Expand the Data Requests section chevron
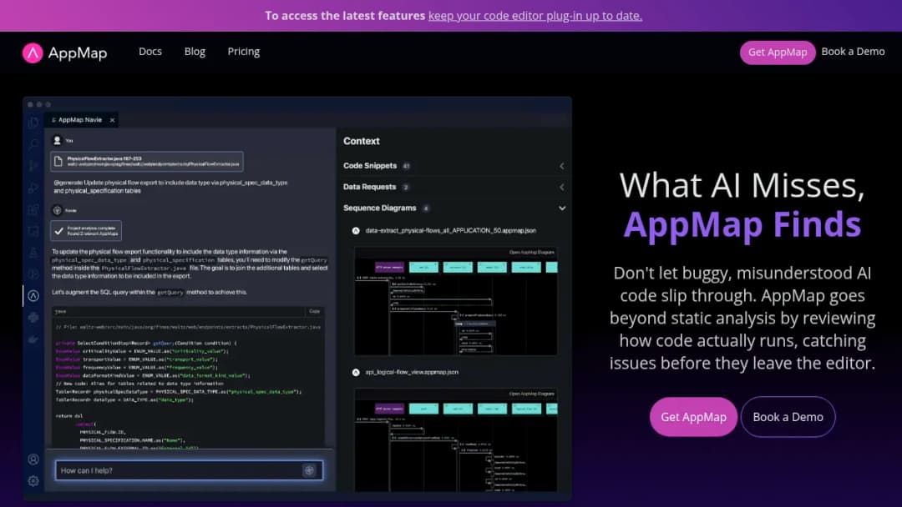Image resolution: width=902 pixels, height=507 pixels. coord(561,187)
